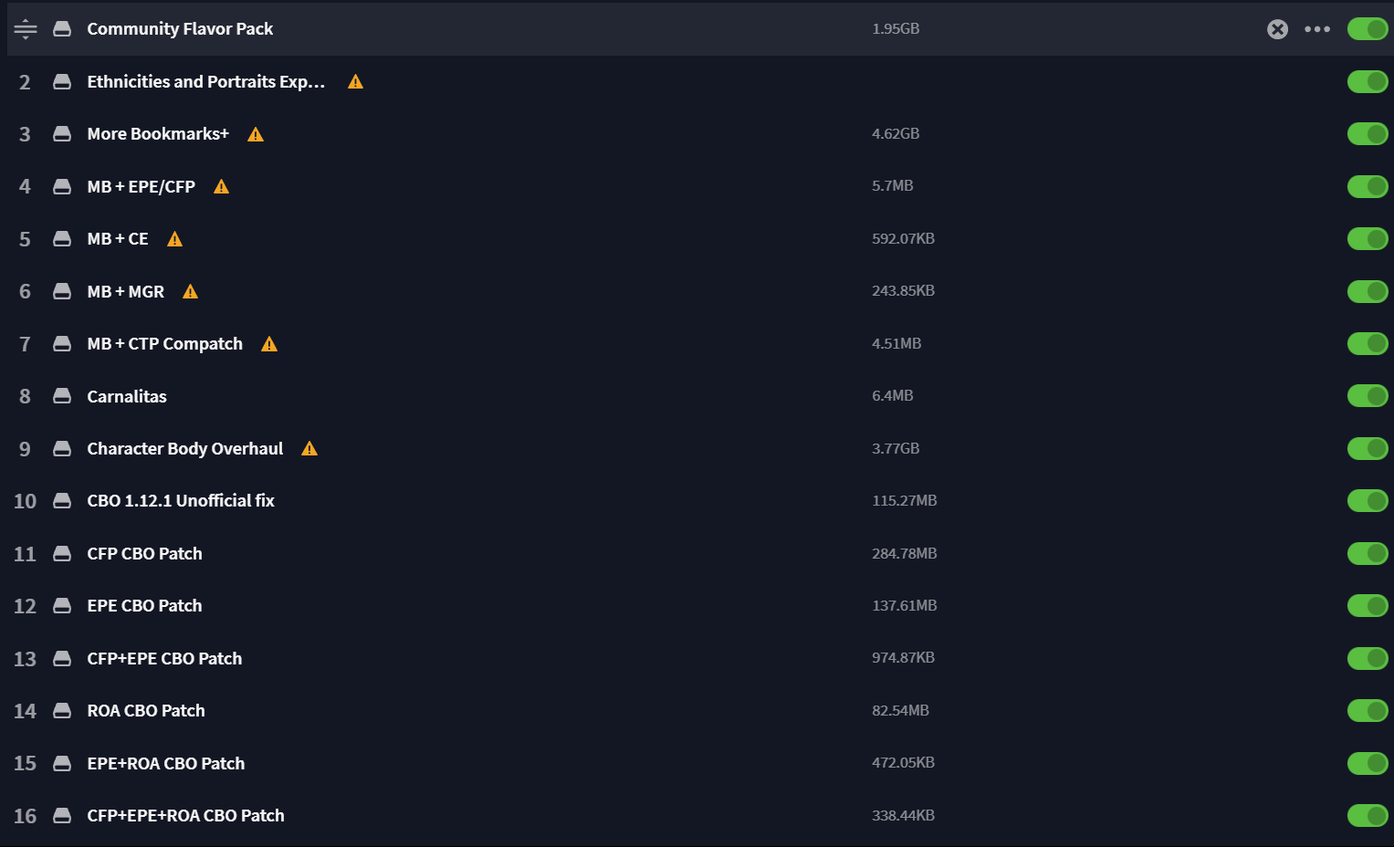Click load order number 13
Viewport: 1394px width, 847px height.
(x=25, y=659)
